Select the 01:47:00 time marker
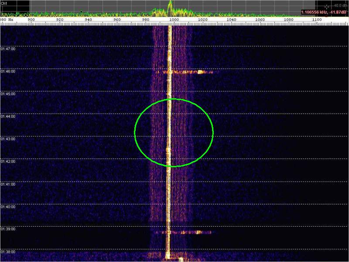 click(8, 48)
